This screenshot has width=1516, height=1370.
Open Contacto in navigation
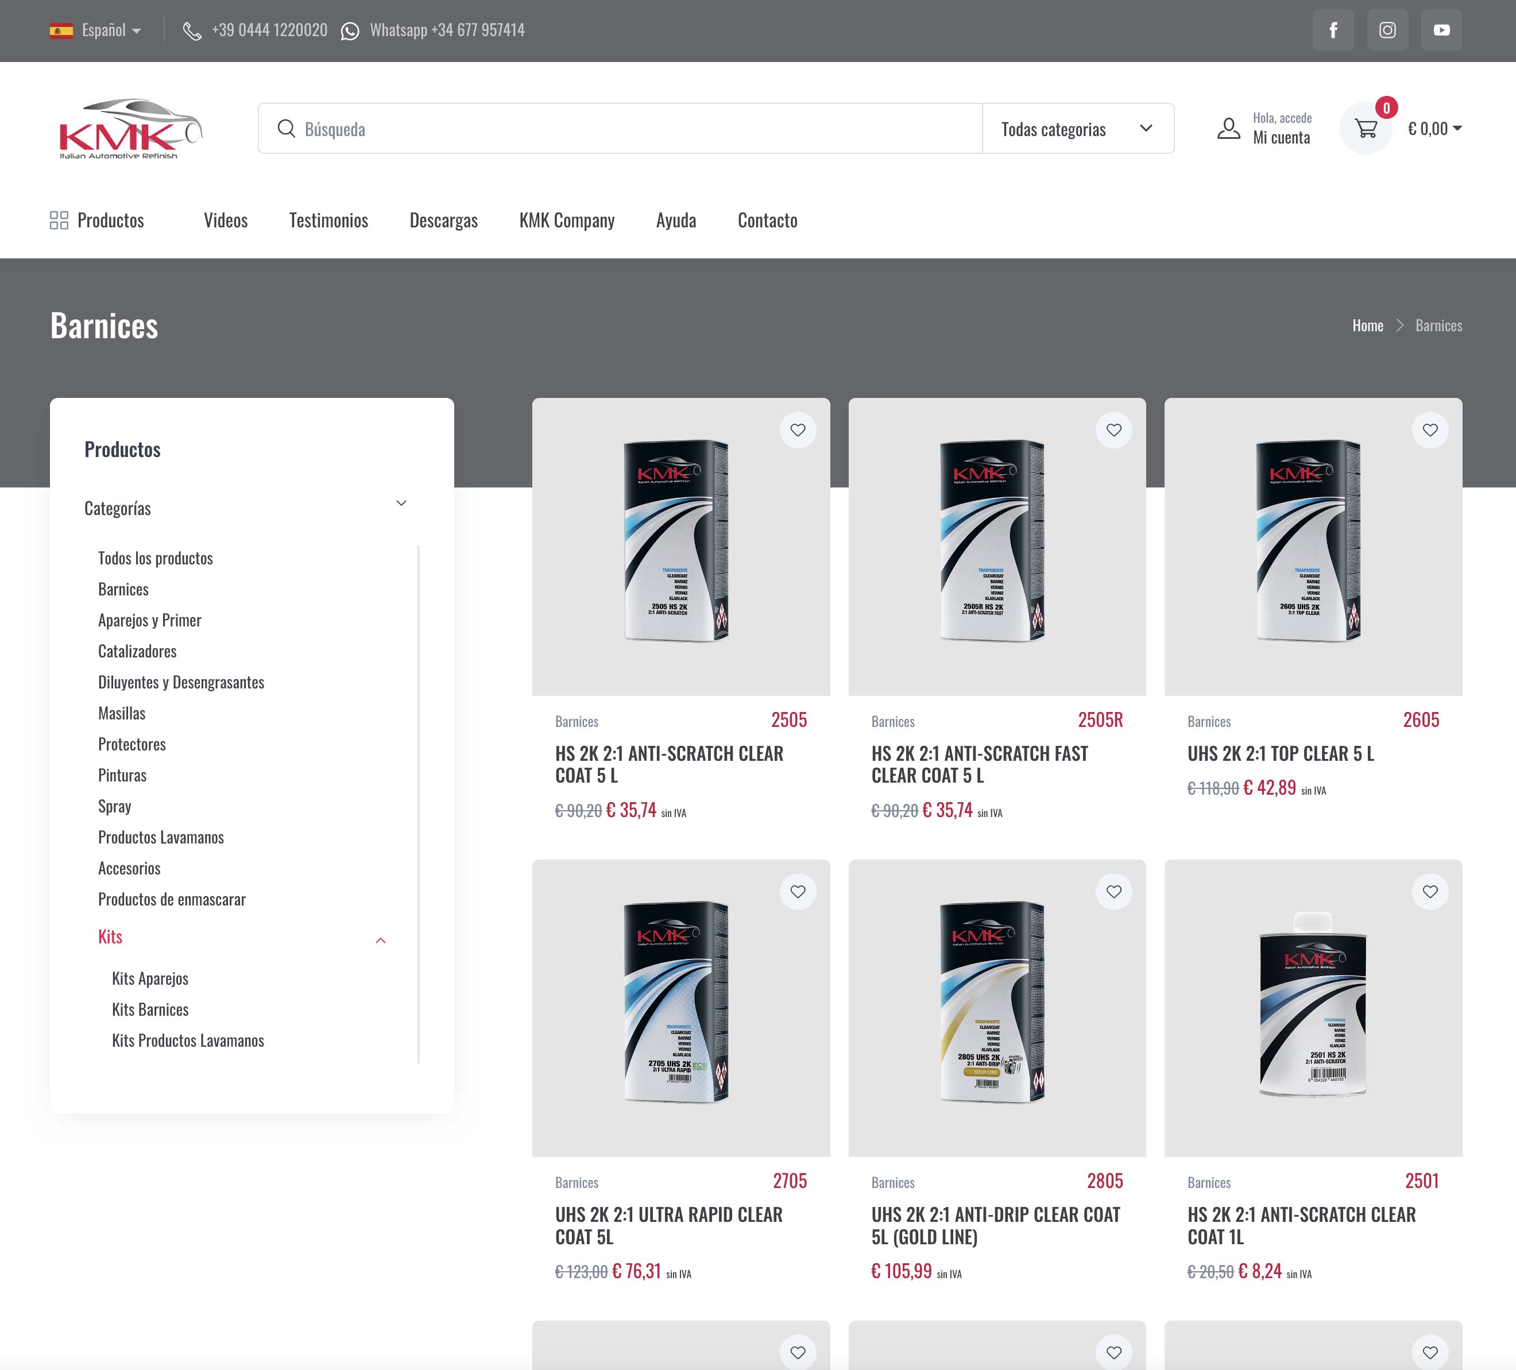click(767, 220)
